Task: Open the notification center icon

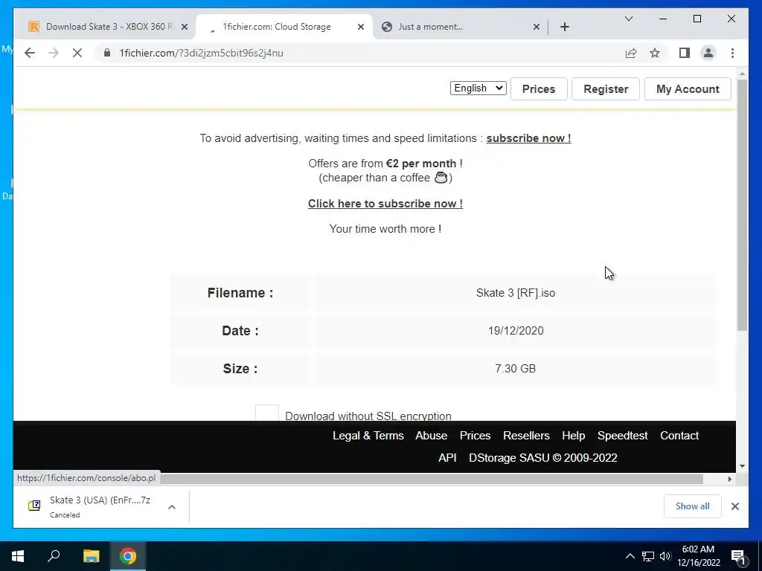Action: tap(738, 556)
